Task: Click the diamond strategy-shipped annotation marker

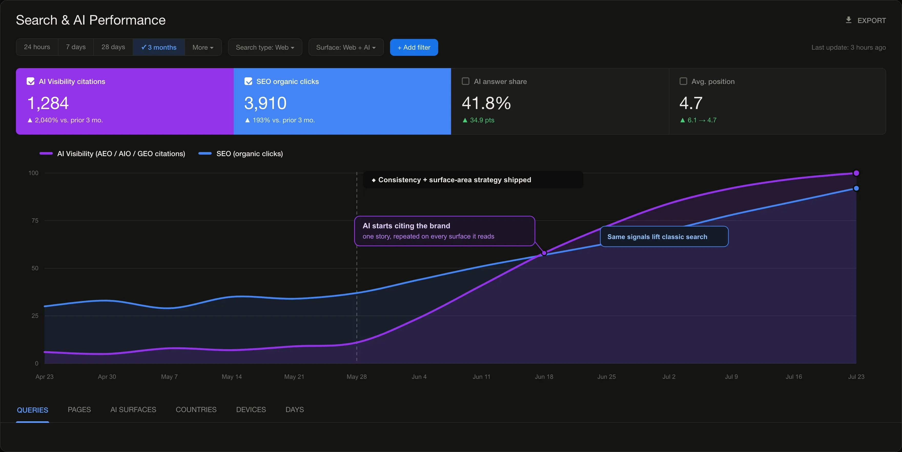Action: 374,180
